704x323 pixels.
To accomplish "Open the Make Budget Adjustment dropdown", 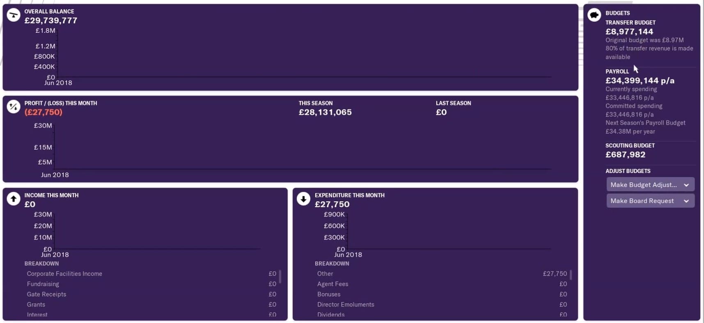I will click(x=650, y=184).
